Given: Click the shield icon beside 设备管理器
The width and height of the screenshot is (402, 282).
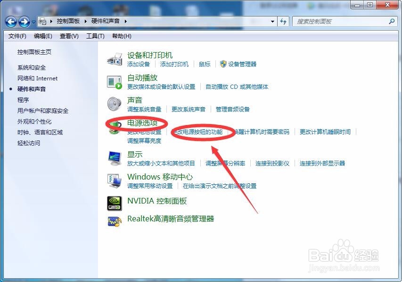Looking at the screenshot, I should [x=223, y=64].
